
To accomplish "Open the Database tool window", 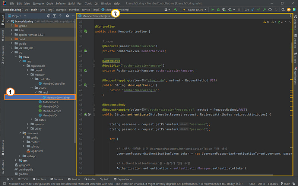I will pos(295,41).
